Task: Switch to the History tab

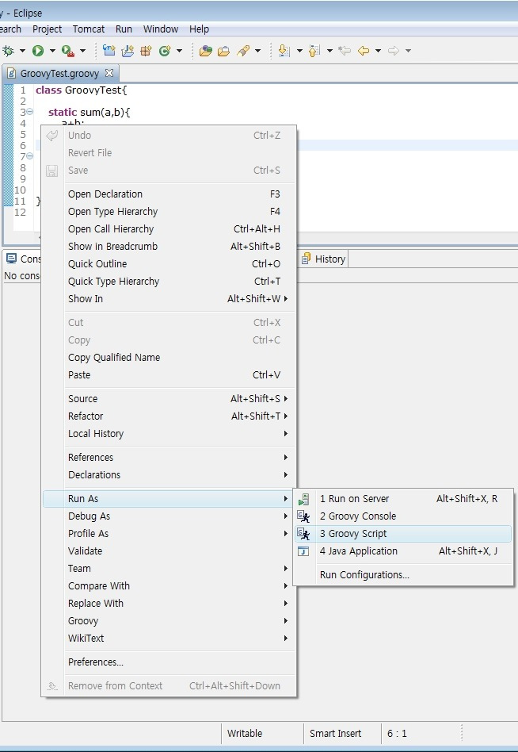Action: tap(323, 259)
